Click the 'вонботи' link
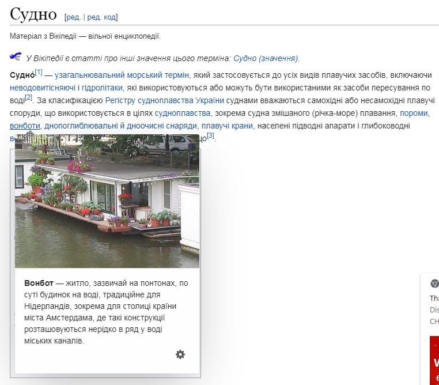The image size is (439, 385). (x=25, y=126)
